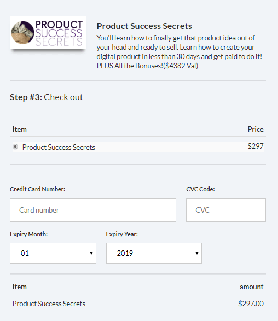The width and height of the screenshot is (278, 321).
Task: Click the product description paragraph
Action: tap(179, 52)
